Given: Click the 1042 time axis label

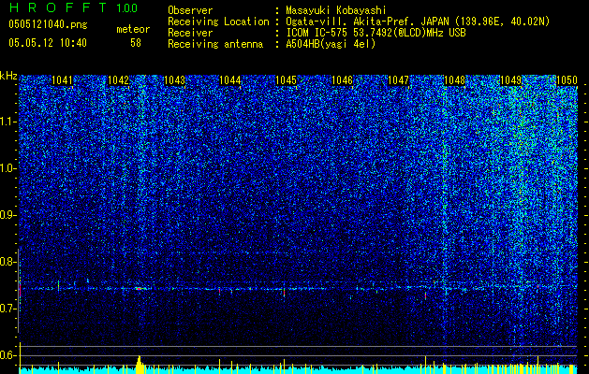Looking at the screenshot, I should point(118,80).
